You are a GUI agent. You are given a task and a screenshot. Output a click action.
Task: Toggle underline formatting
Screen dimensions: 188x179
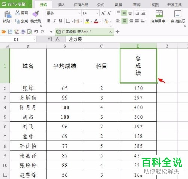[61, 21]
